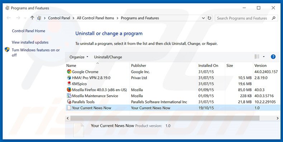Screen dimensions: 283x142
Task: Go up one level with up arrow
Action: coord(32,18)
